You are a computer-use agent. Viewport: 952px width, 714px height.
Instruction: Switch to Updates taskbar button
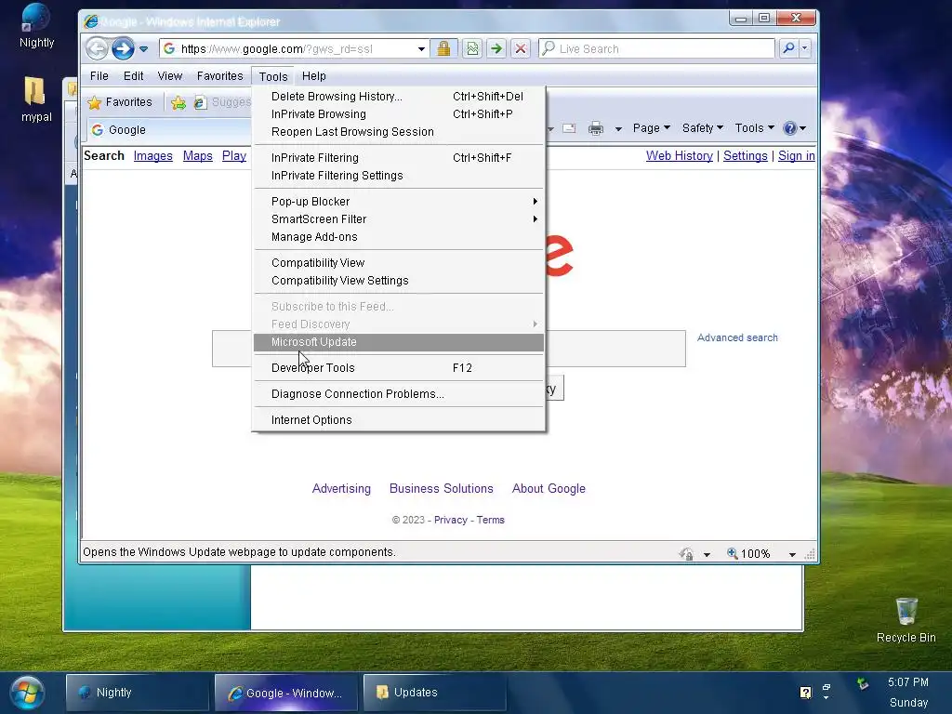[x=435, y=692]
